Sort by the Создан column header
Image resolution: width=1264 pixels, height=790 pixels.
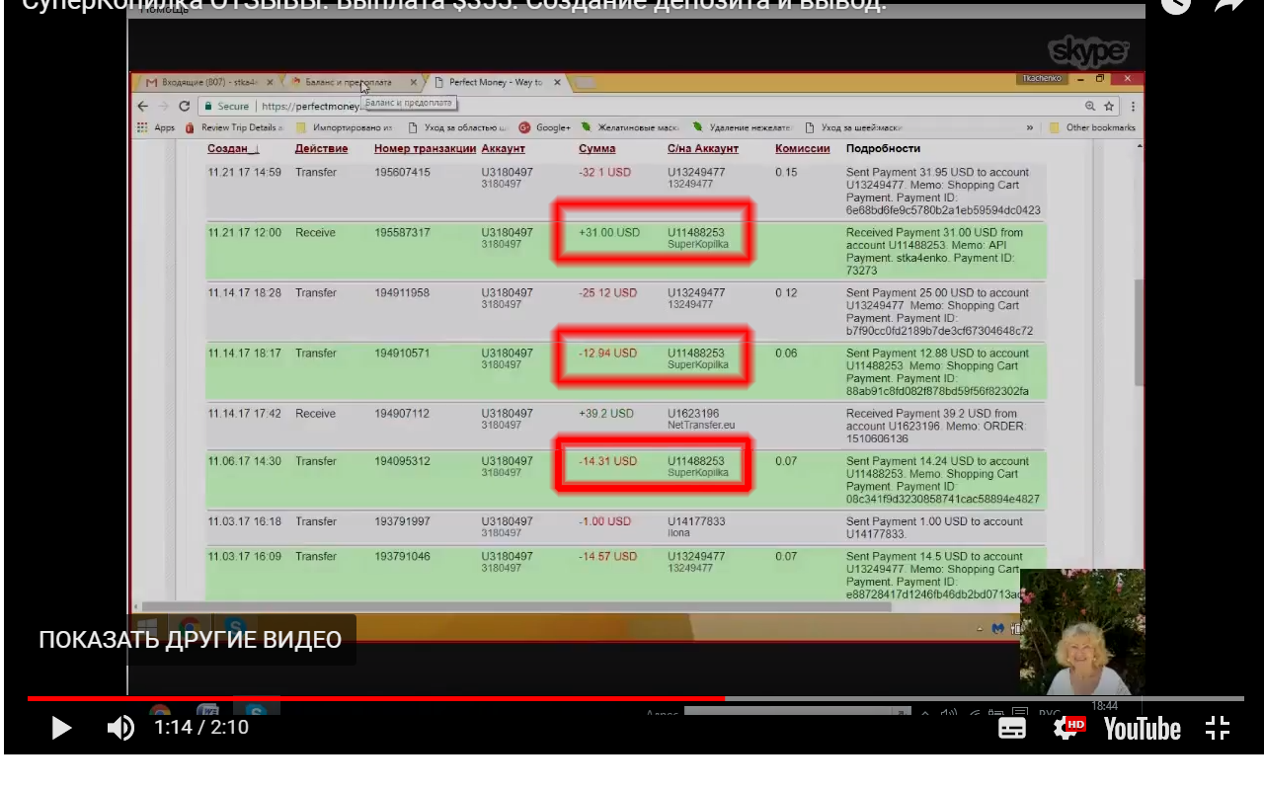tap(233, 149)
